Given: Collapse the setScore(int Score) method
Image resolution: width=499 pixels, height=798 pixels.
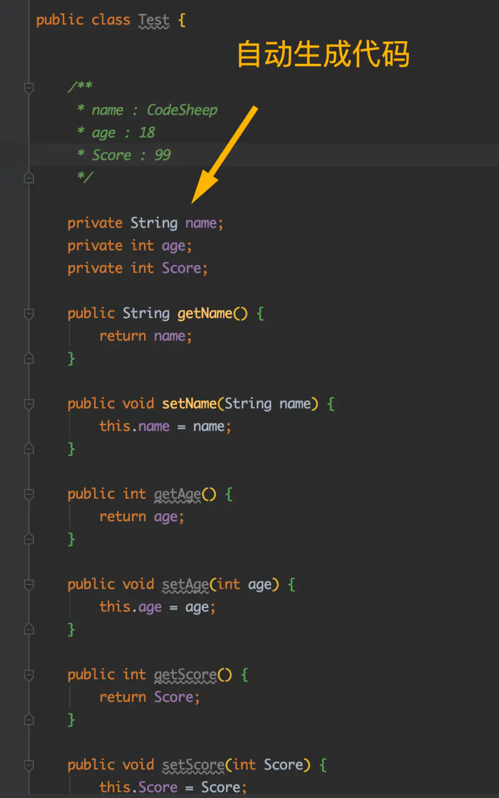Looking at the screenshot, I should (29, 766).
